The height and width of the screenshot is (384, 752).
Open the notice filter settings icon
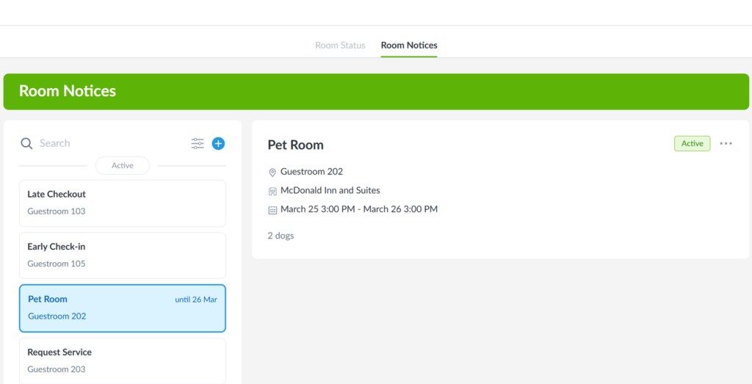click(198, 144)
